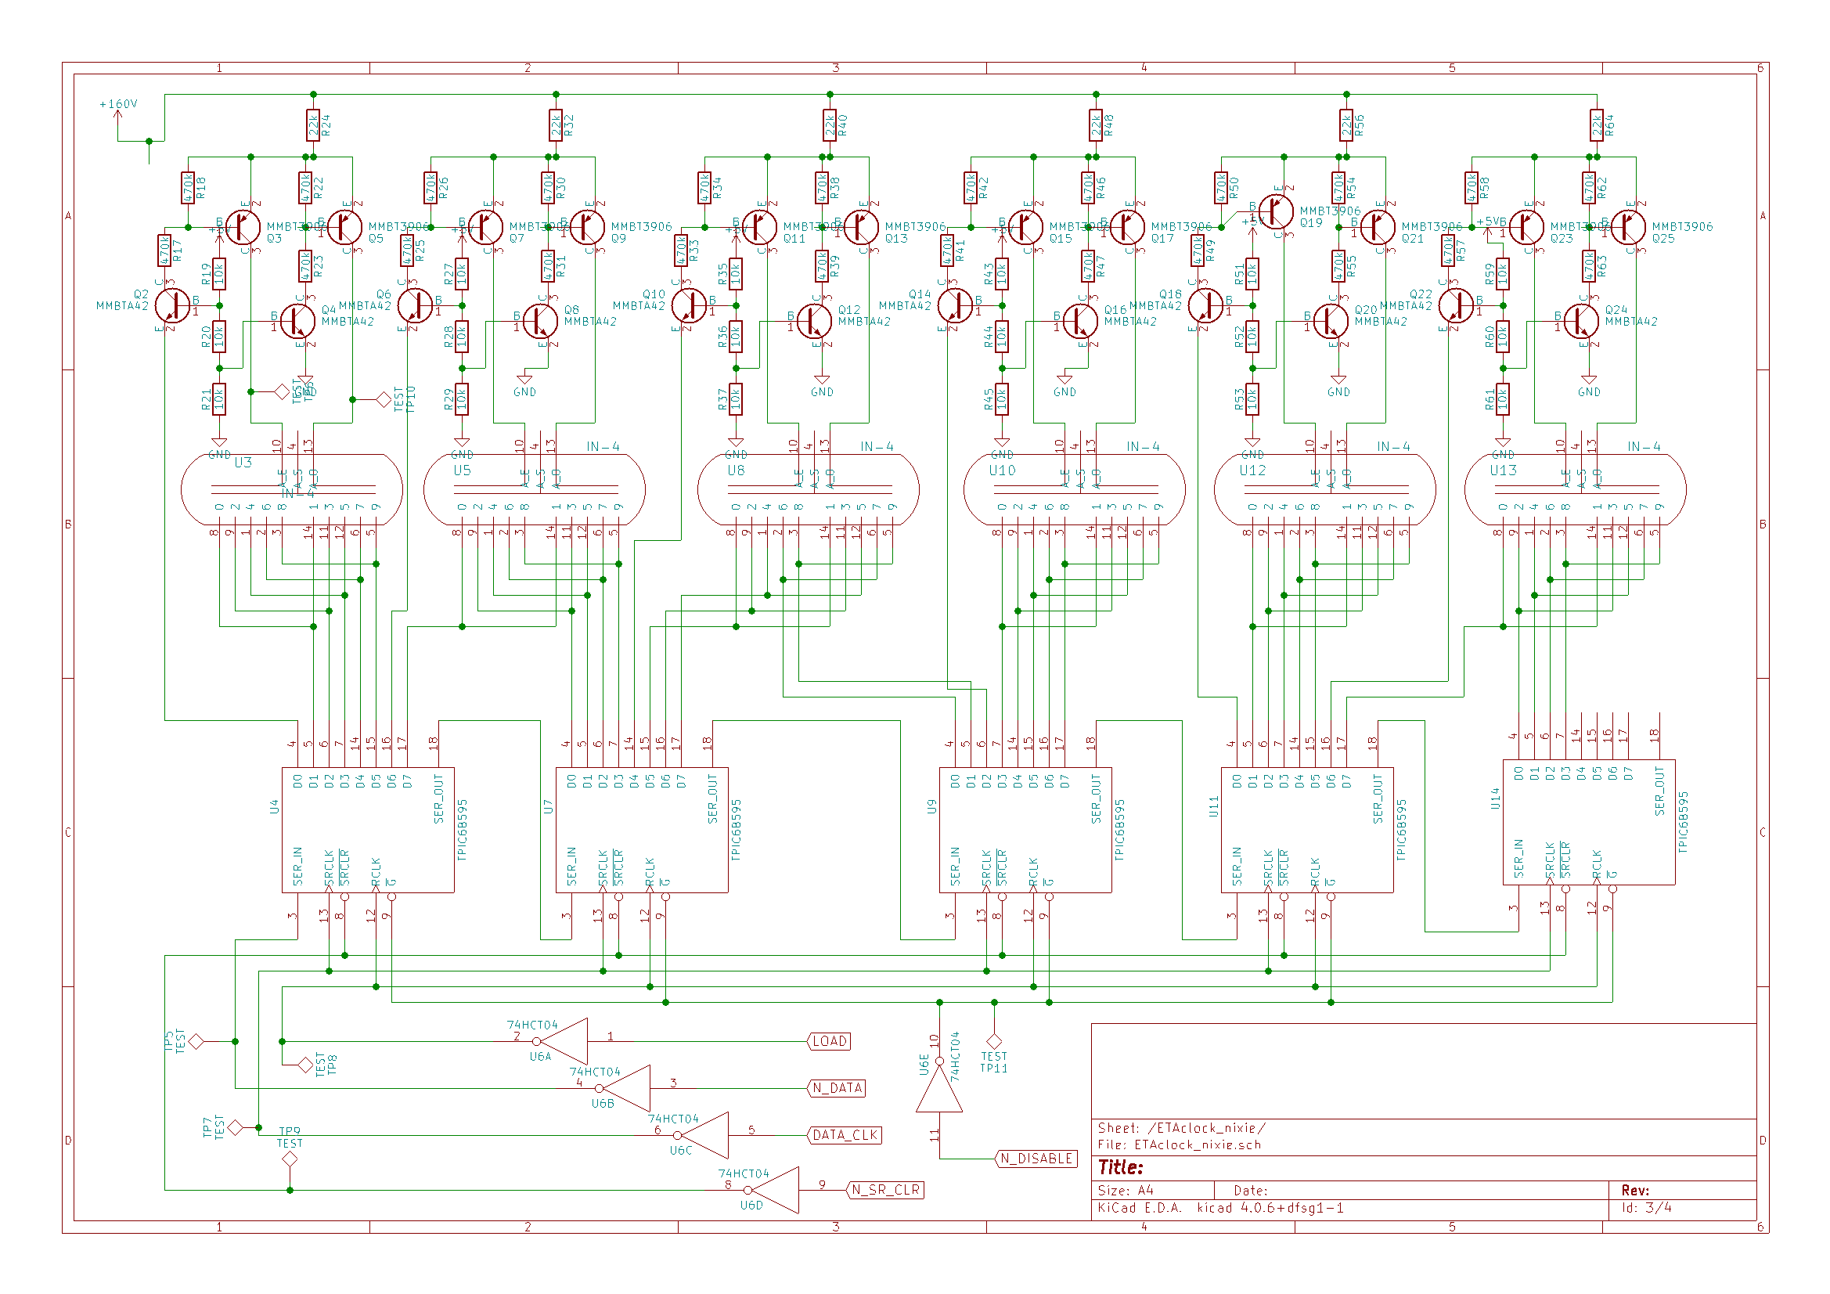1830x1294 pixels.
Task: Click the N_SR_CLR net label
Action: click(x=885, y=1190)
